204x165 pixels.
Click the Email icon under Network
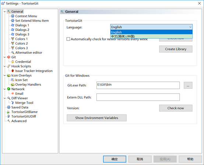(13, 94)
